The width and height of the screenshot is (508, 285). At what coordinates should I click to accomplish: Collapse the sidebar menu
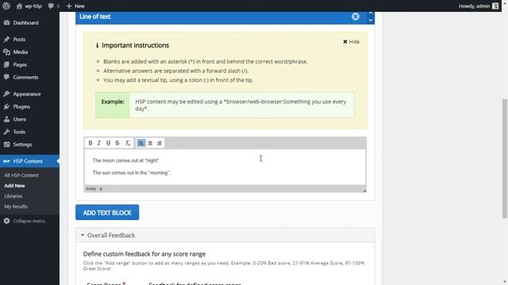[25, 221]
